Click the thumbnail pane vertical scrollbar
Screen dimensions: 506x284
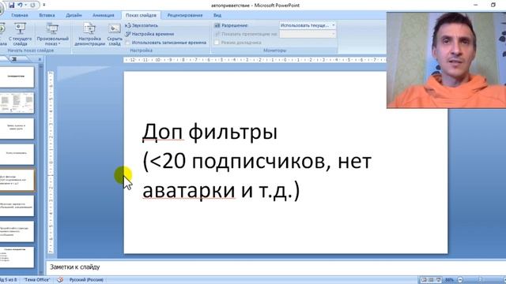[x=40, y=167]
